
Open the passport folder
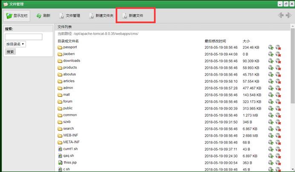tap(70, 47)
